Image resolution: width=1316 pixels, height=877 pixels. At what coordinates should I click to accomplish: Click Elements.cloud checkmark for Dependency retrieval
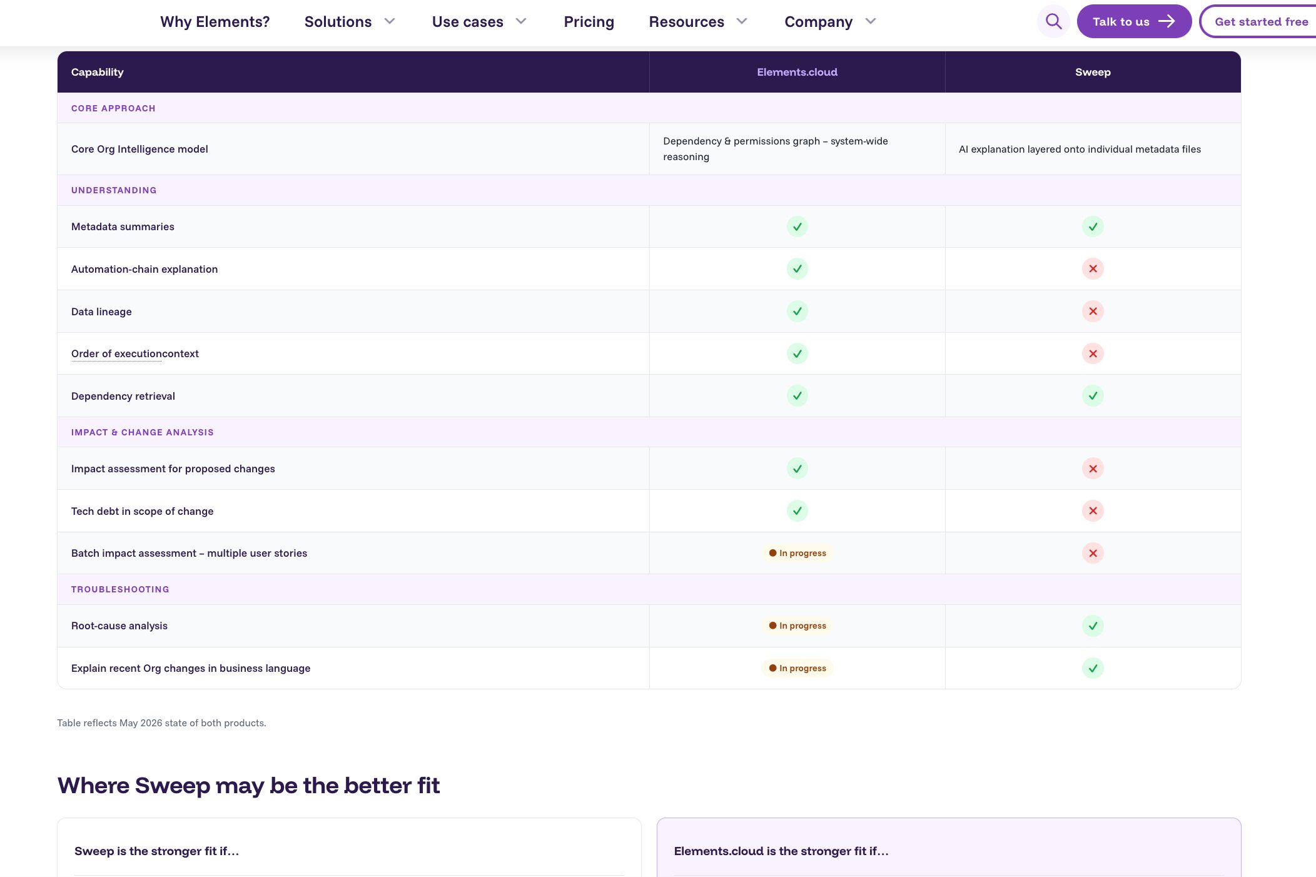click(x=797, y=396)
